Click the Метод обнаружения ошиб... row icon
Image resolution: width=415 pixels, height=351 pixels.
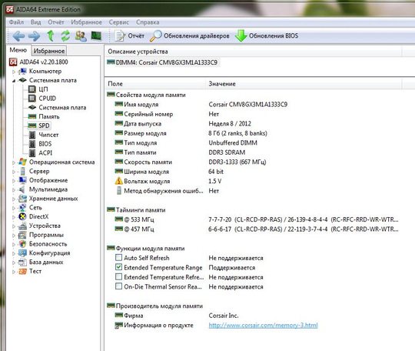119,191
